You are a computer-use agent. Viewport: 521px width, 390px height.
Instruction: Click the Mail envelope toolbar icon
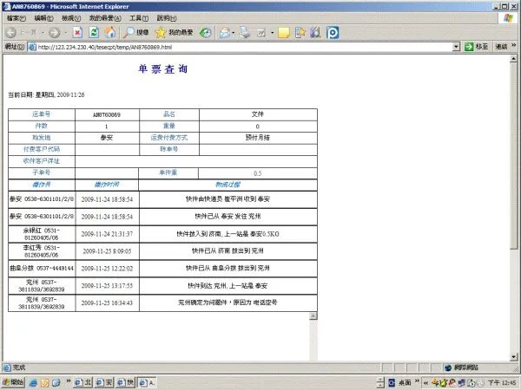click(x=224, y=32)
